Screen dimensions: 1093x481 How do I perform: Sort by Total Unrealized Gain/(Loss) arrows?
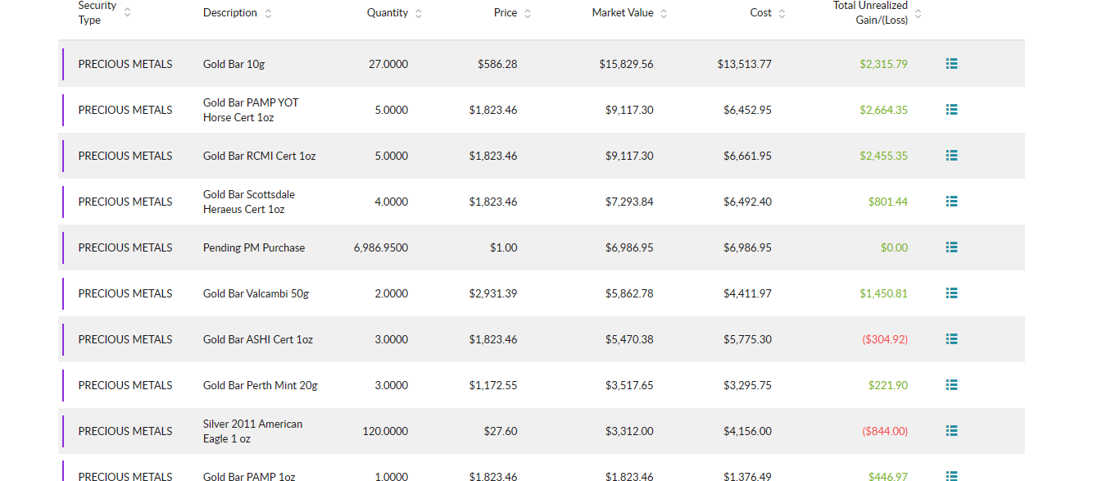(x=918, y=13)
